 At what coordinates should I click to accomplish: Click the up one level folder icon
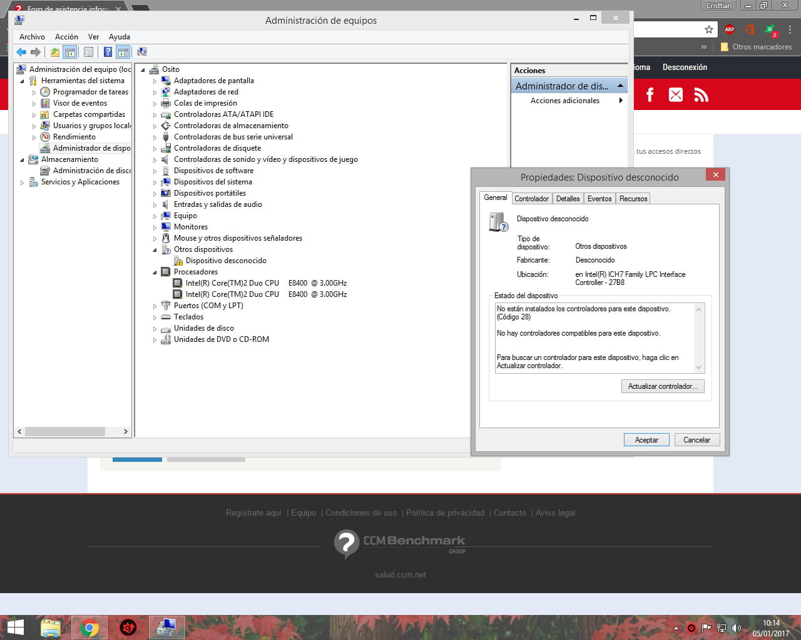[55, 52]
